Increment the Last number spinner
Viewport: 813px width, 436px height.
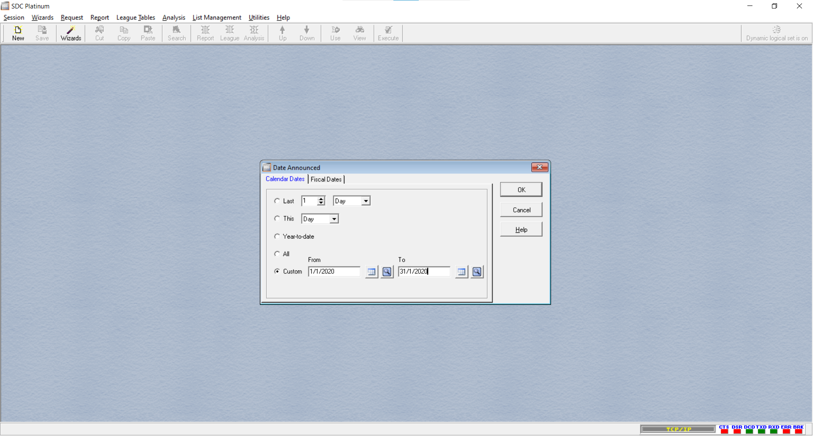point(321,199)
